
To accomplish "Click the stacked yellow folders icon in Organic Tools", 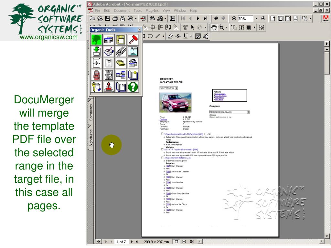I will click(121, 63).
